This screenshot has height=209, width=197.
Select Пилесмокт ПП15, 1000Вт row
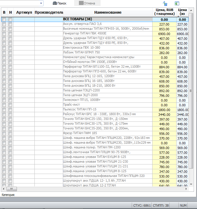click(95, 100)
